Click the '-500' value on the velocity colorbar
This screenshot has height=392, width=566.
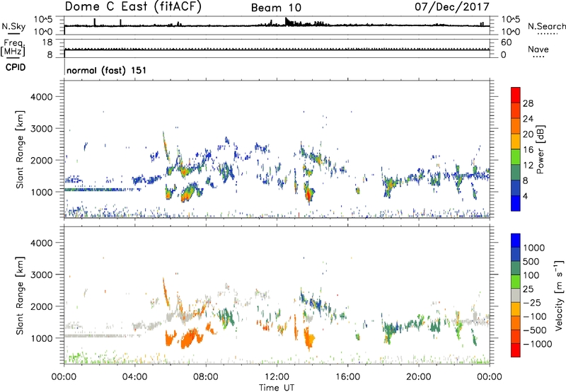(535, 330)
